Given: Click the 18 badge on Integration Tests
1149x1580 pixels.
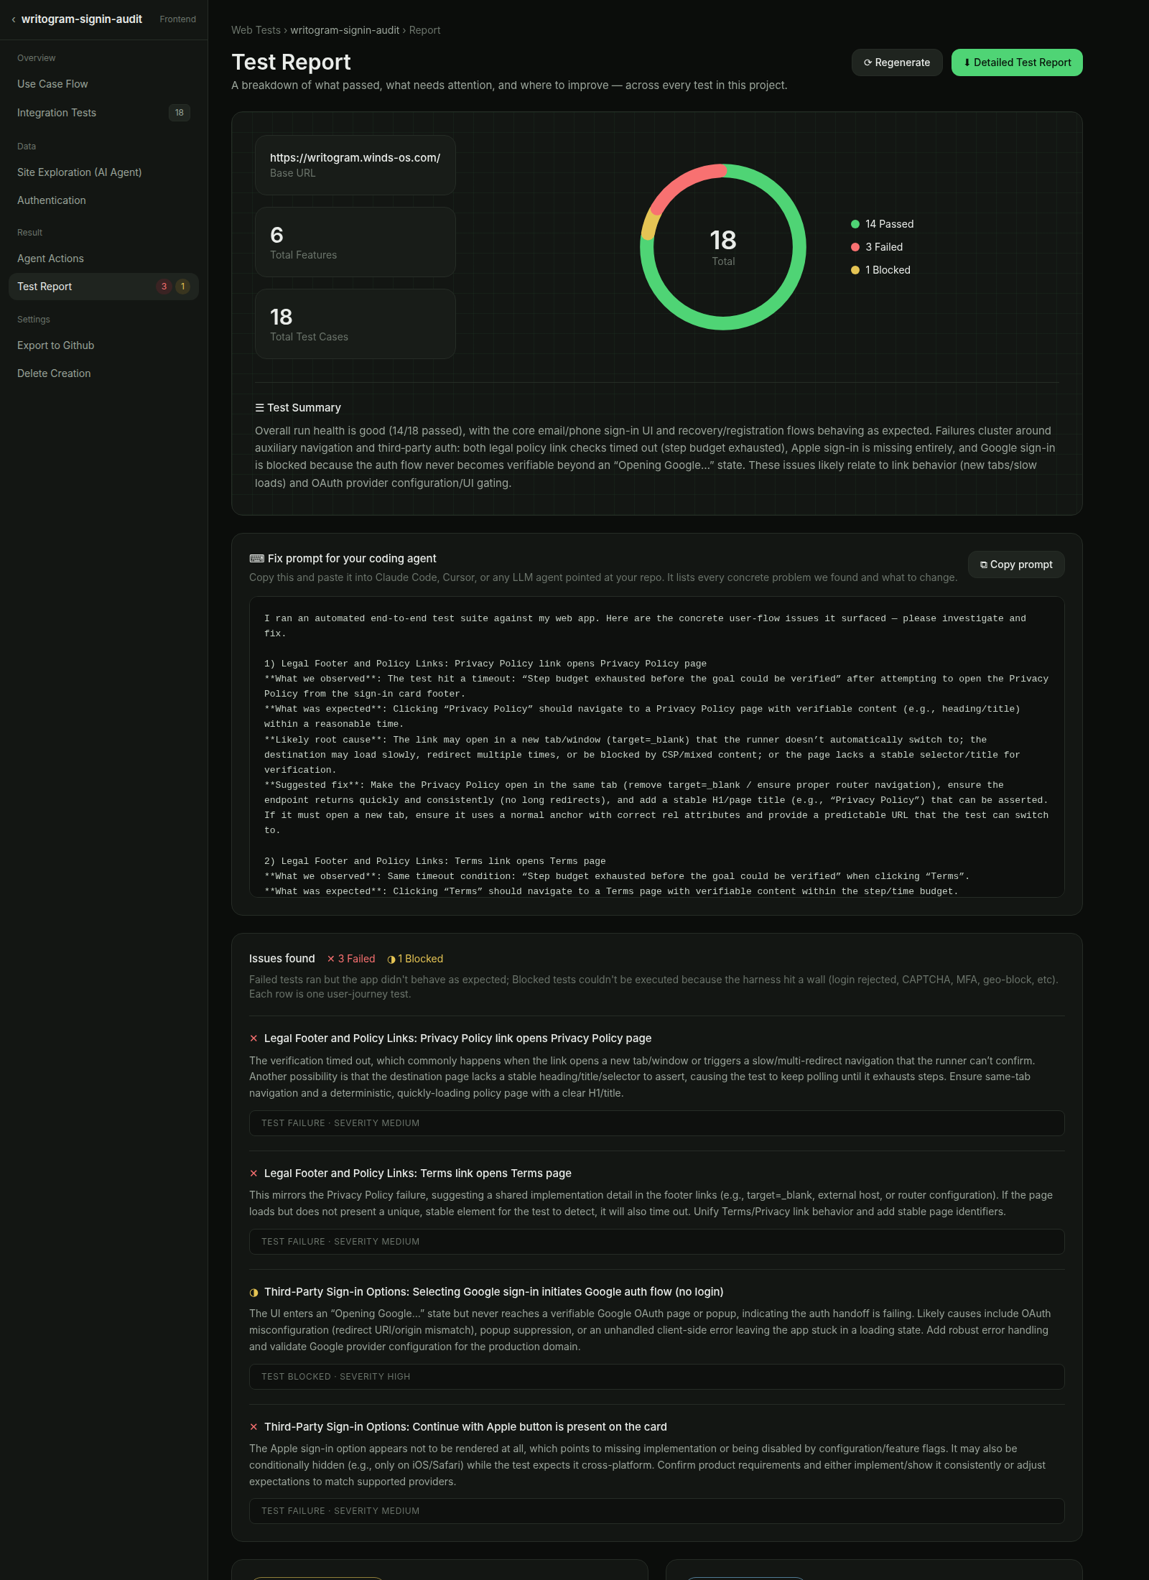Looking at the screenshot, I should 180,113.
